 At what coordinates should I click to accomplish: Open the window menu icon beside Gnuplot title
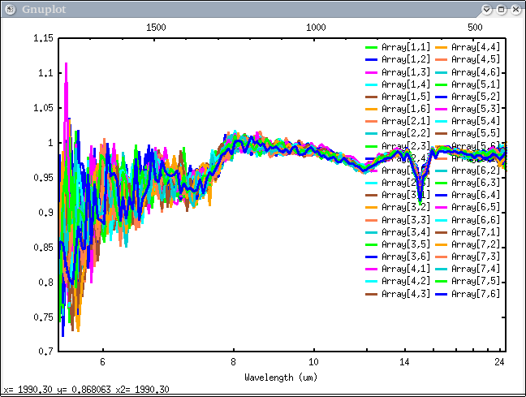click(10, 10)
